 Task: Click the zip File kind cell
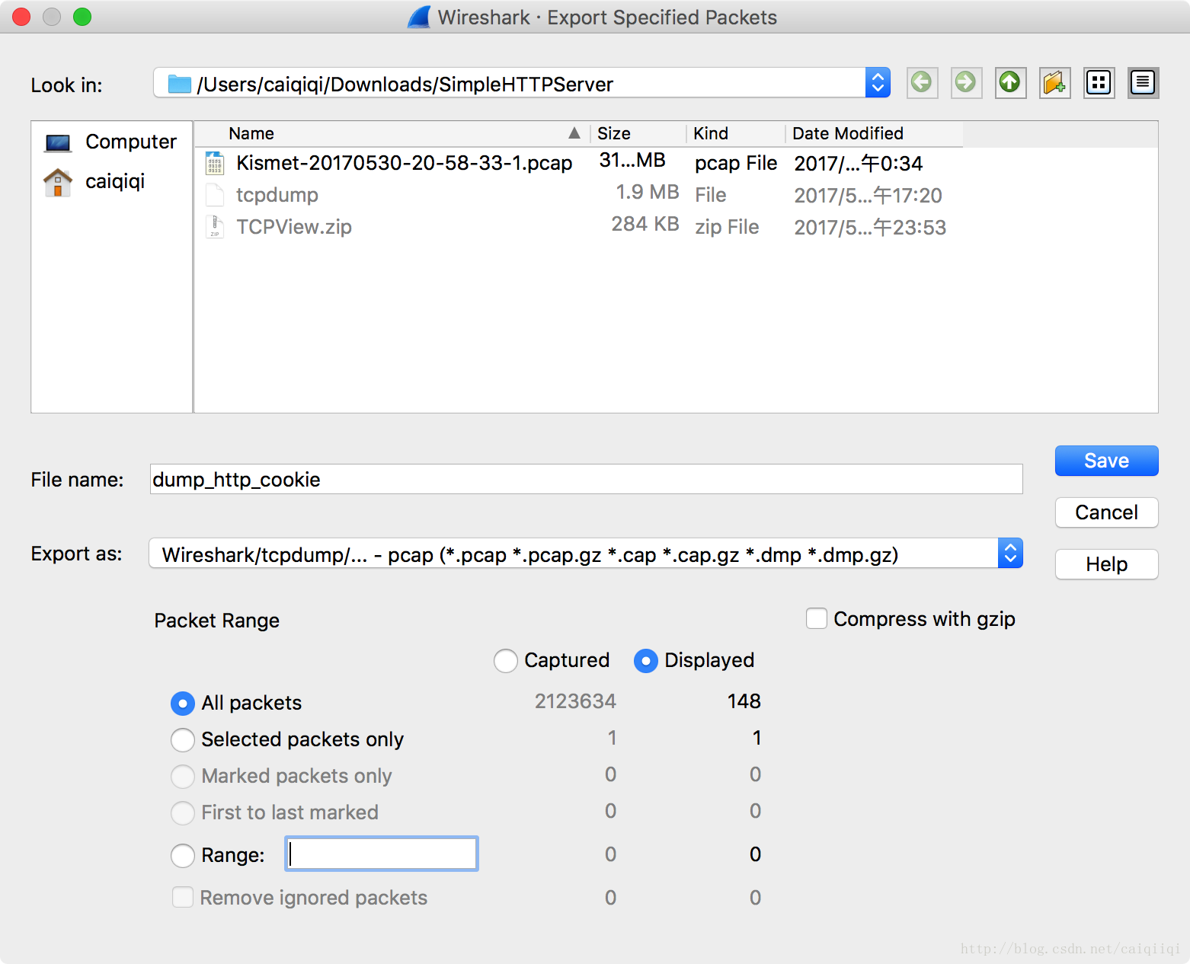tap(727, 227)
